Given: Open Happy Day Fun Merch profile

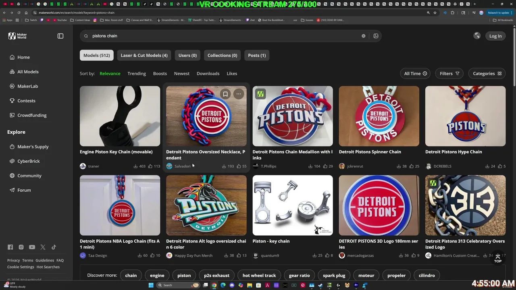Looking at the screenshot, I should click(189, 255).
